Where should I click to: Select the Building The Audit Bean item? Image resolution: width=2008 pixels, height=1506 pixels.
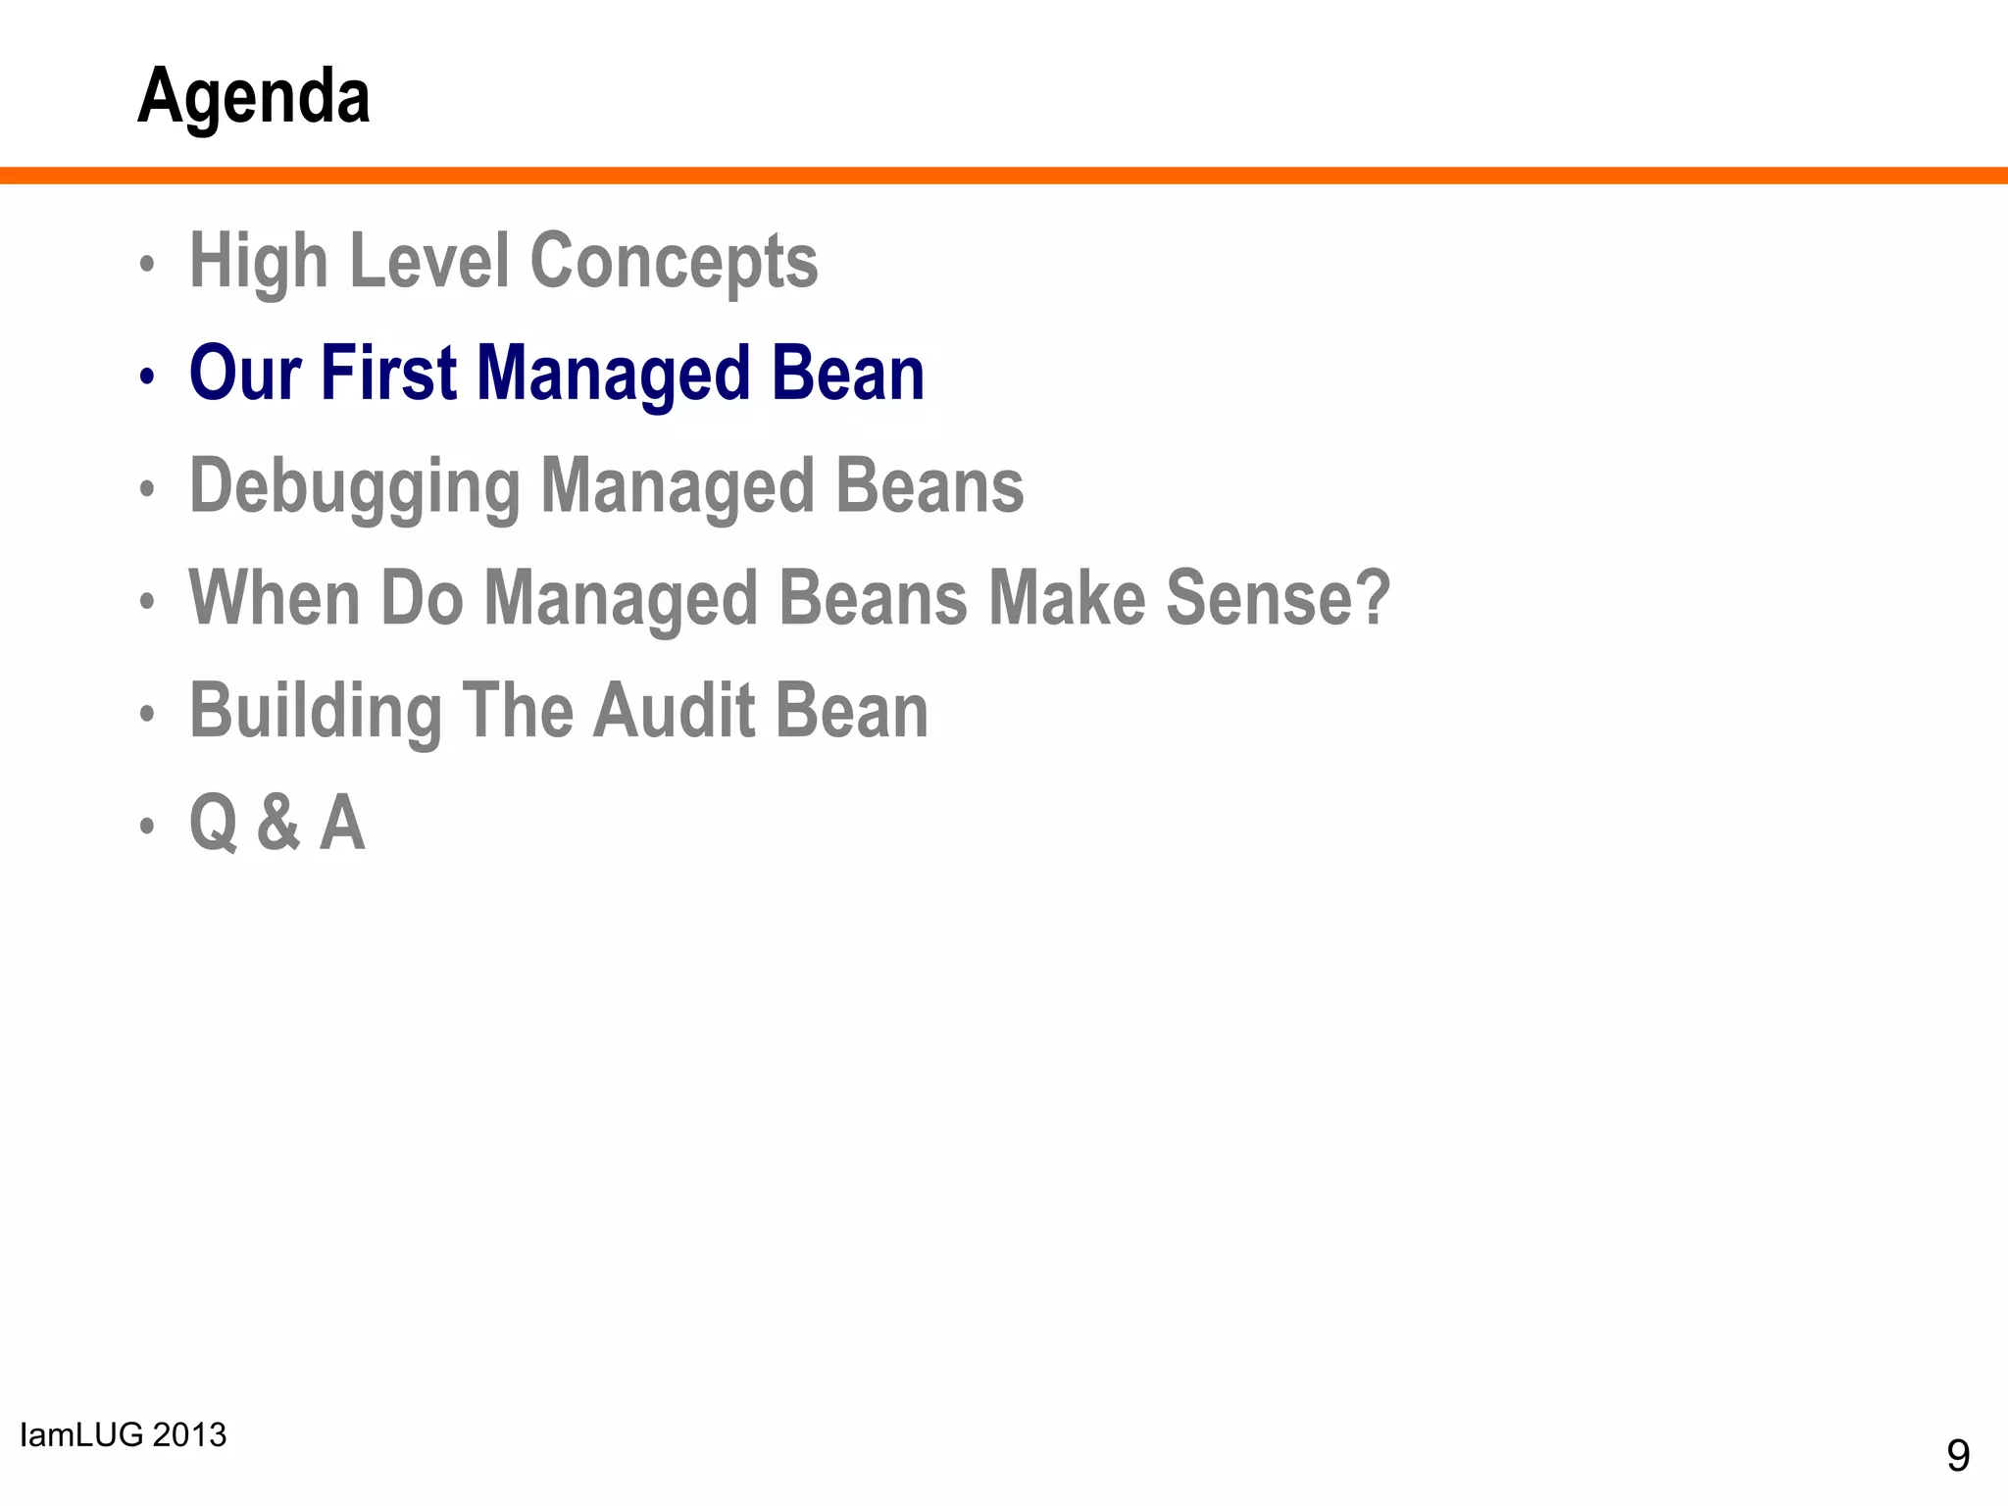tap(558, 711)
